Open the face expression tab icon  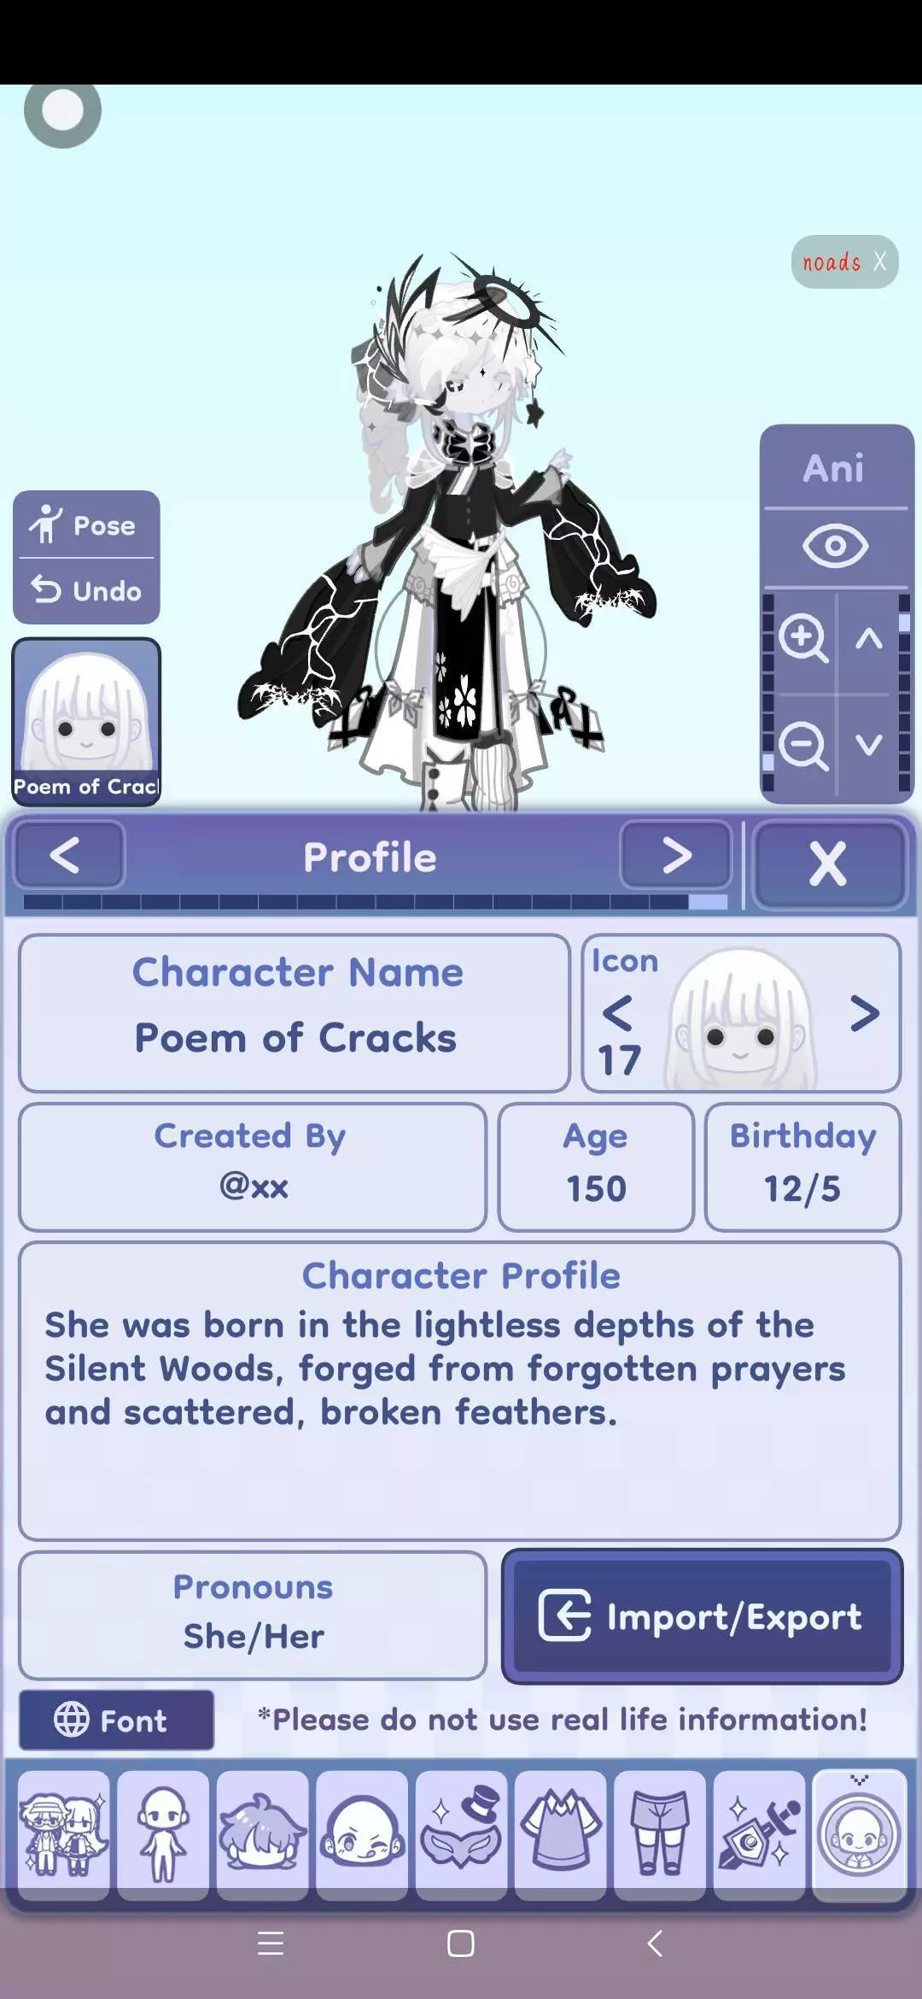[362, 1834]
